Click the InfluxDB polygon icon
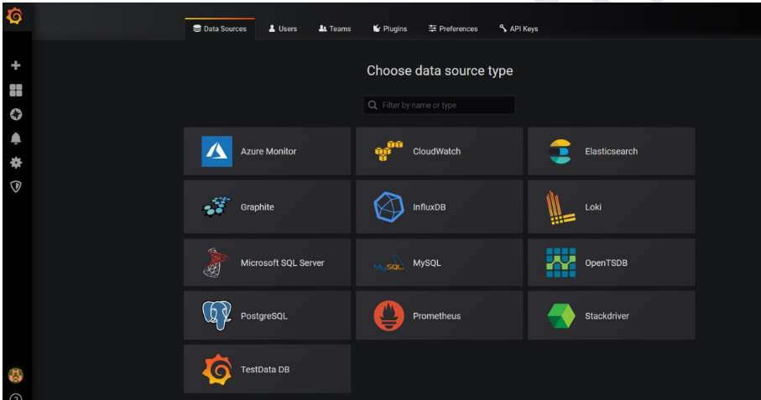Screen dimensions: 761x400 [388, 207]
